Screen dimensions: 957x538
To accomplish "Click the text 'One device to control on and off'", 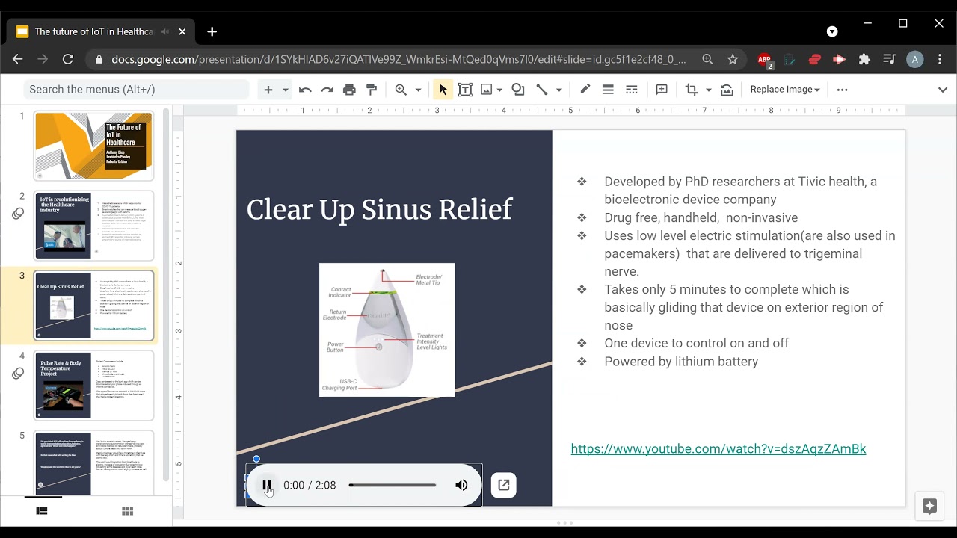I will tap(696, 344).
